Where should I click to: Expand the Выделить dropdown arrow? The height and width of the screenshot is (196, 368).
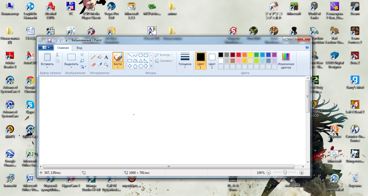pyautogui.click(x=71, y=67)
